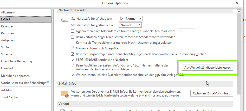Open the Allgemein options category
The image size is (246, 111).
tap(25, 12)
